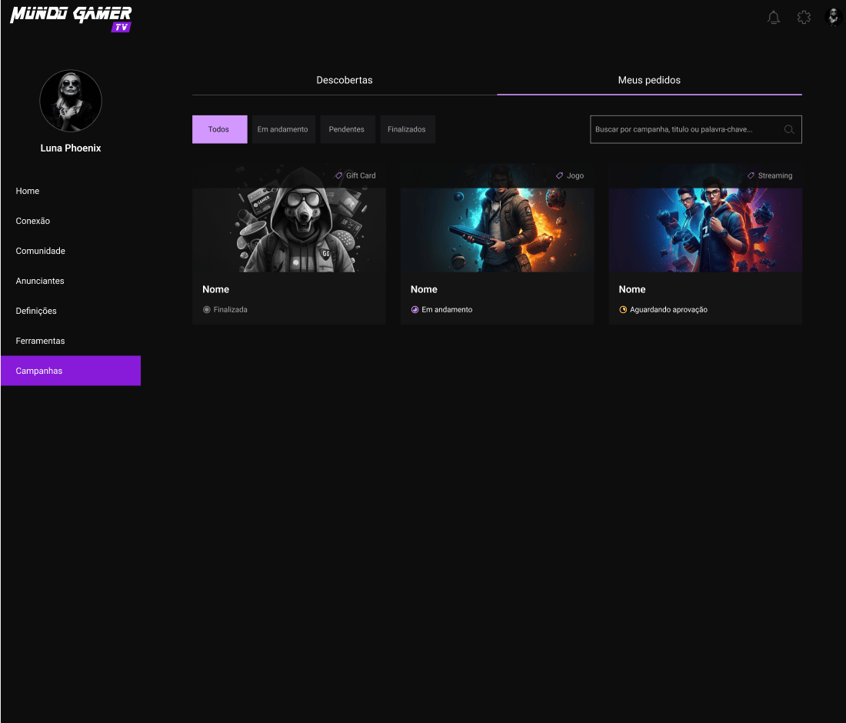
Task: Click the Mundo Gamer TV logo
Action: click(71, 18)
